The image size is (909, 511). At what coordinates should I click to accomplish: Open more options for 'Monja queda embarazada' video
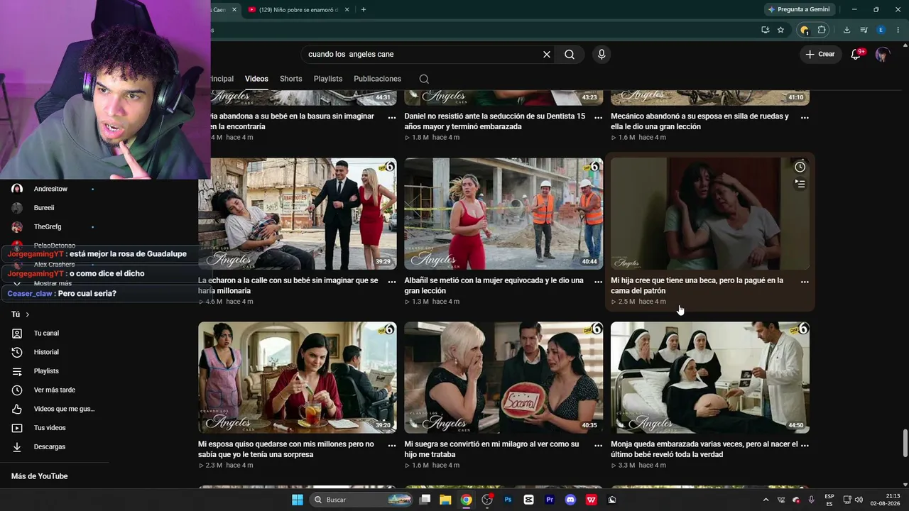pyautogui.click(x=805, y=445)
